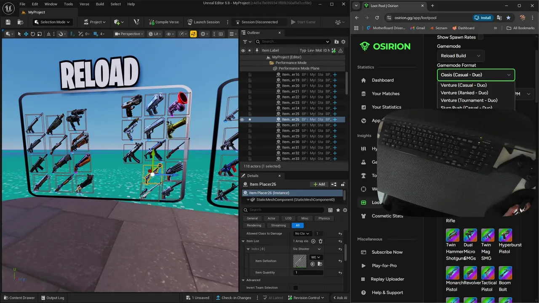Collapse the Advanced section in Details
539x303 pixels.
tap(243, 280)
